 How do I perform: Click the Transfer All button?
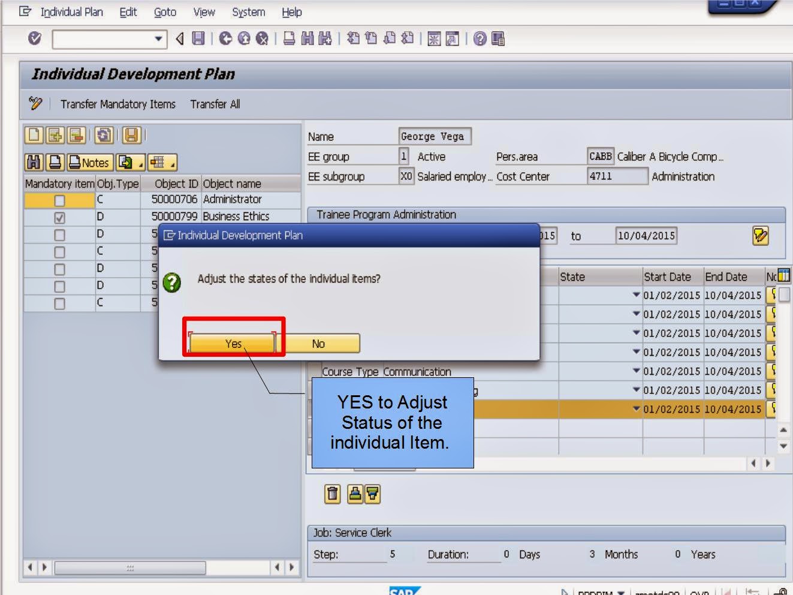pos(215,104)
